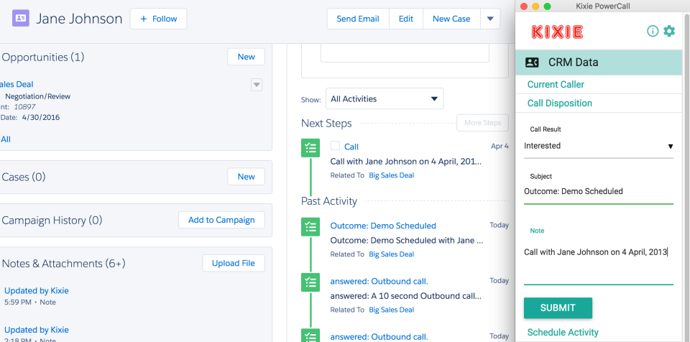Open the Call Result dropdown showing Interested

599,146
